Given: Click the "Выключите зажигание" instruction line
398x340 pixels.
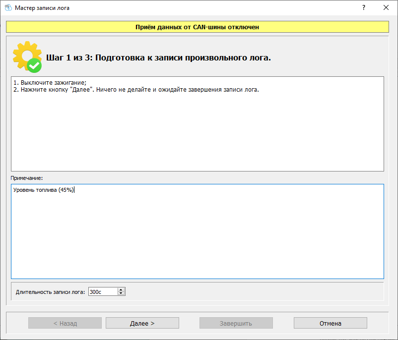Looking at the screenshot, I should [x=50, y=83].
